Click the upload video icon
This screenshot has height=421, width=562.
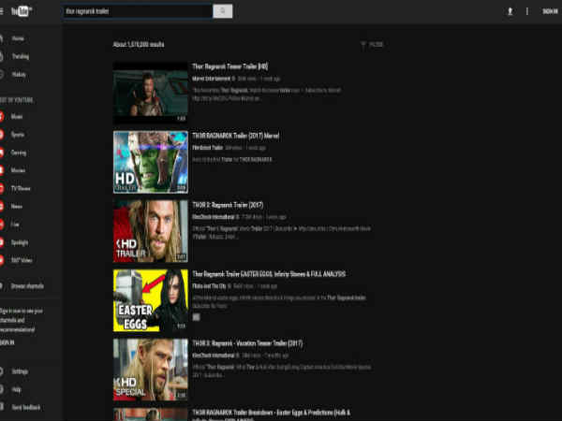click(510, 11)
